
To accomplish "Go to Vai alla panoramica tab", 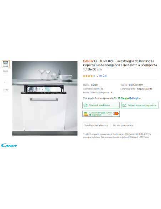I will (x=123, y=125).
